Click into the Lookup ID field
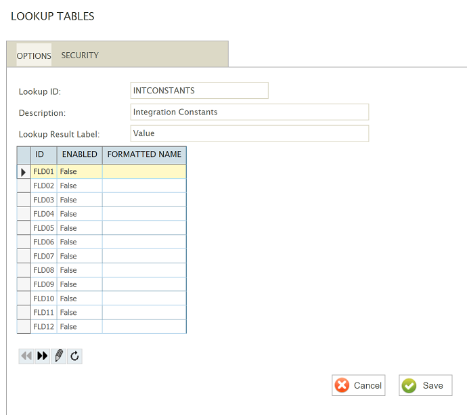Viewport: 467px width, 415px height. pyautogui.click(x=199, y=91)
